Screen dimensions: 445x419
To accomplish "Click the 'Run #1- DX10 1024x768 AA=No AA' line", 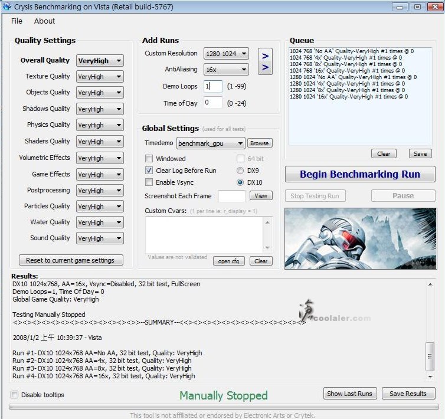I will (x=107, y=353).
